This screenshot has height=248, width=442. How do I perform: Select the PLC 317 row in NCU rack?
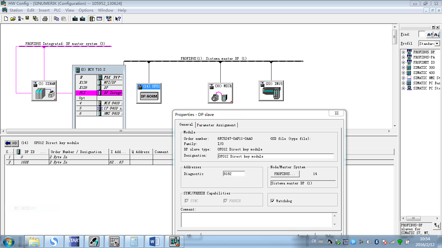[x=99, y=77]
